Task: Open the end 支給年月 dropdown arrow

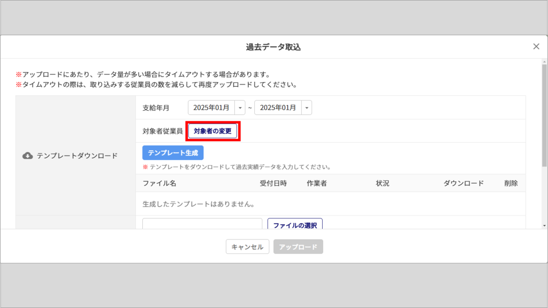Action: click(307, 107)
